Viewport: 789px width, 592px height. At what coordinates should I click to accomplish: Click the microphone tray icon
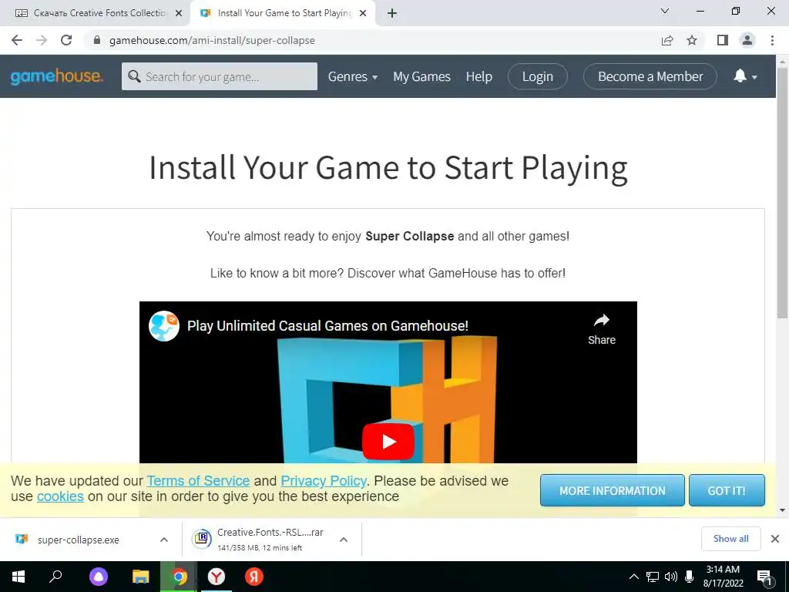pos(690,577)
